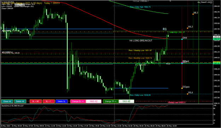The height and width of the screenshot is (128, 221).
Task: Click the XAUUSD M15 chart title arrow
Action: click(x=2, y=2)
